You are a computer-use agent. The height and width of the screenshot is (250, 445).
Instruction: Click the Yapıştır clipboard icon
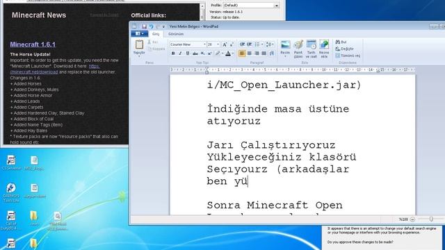point(139,44)
